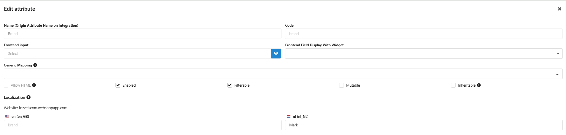Viewport: 566px width, 135px height.
Task: Toggle the Allow HTML checkbox
Action: point(6,85)
